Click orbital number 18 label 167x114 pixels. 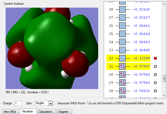pos(111,91)
